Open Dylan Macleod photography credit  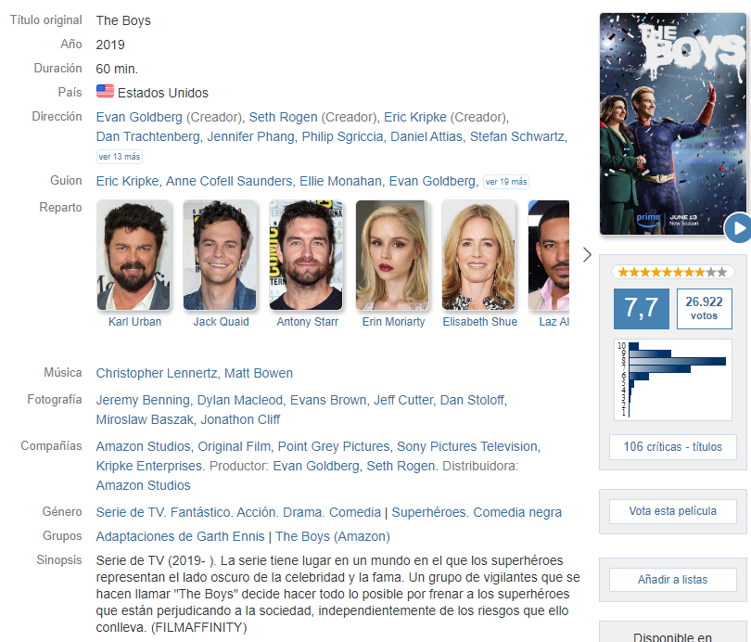coord(240,400)
